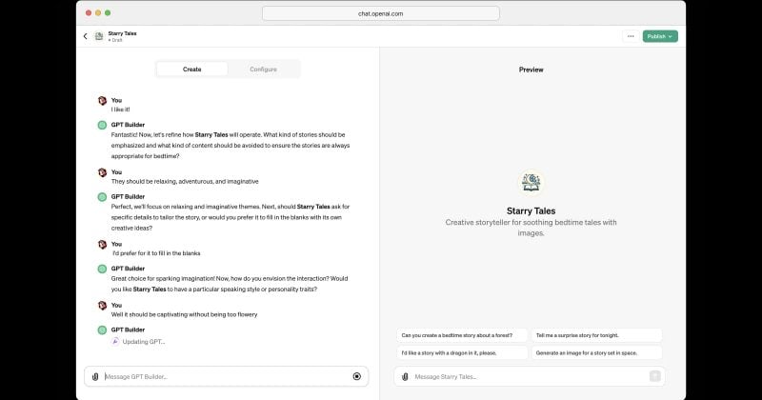Click GPT Builder avatar above 'Great choice' message
762x400 pixels.
[x=102, y=269]
